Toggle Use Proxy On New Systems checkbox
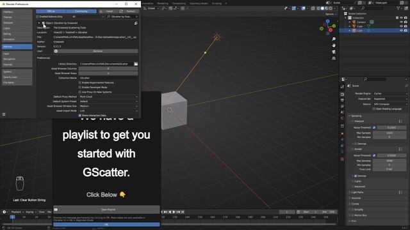The height and width of the screenshot is (230, 410). pyautogui.click(x=80, y=92)
